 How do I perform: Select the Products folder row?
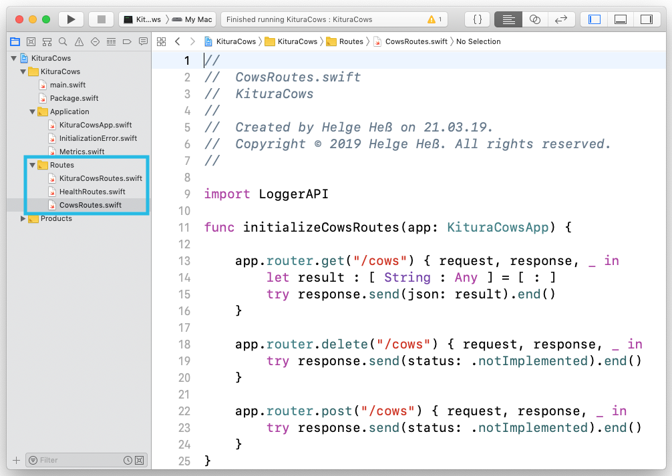(x=79, y=218)
